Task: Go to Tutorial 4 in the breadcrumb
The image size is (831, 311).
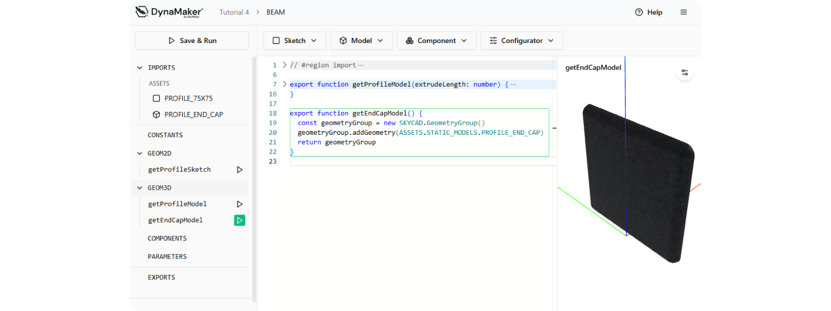Action: pos(234,12)
